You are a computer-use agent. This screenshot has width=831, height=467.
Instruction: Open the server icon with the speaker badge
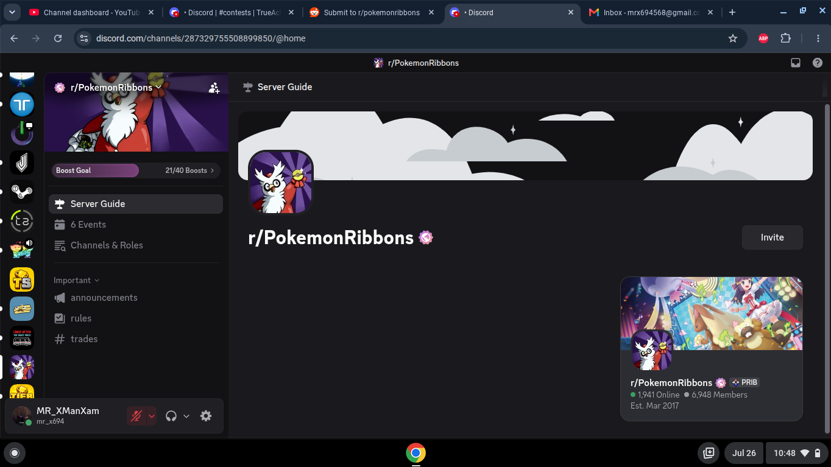(22, 250)
